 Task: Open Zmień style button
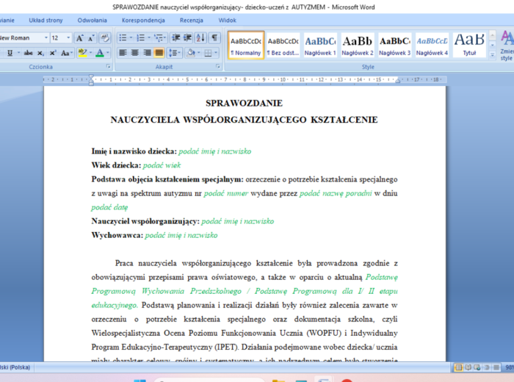point(507,46)
